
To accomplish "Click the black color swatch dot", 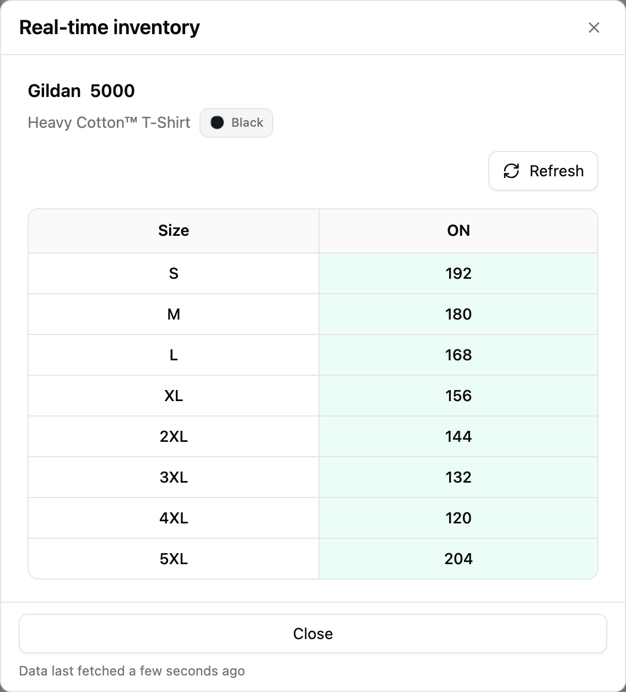I will [217, 122].
